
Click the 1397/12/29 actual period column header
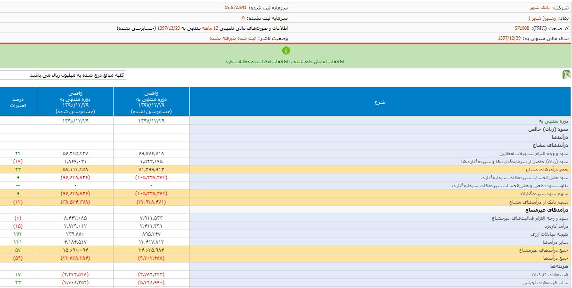(x=151, y=102)
